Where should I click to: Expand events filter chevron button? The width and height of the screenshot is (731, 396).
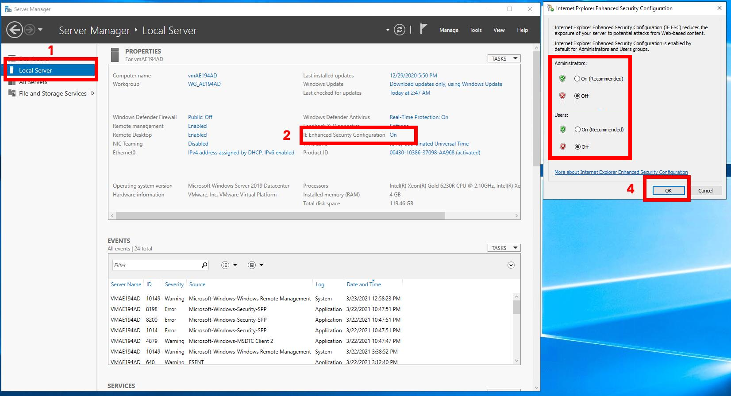511,265
